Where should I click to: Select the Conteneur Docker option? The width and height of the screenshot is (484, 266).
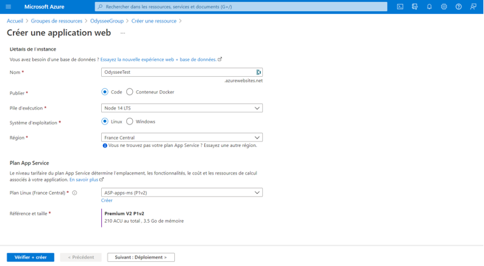(x=130, y=92)
